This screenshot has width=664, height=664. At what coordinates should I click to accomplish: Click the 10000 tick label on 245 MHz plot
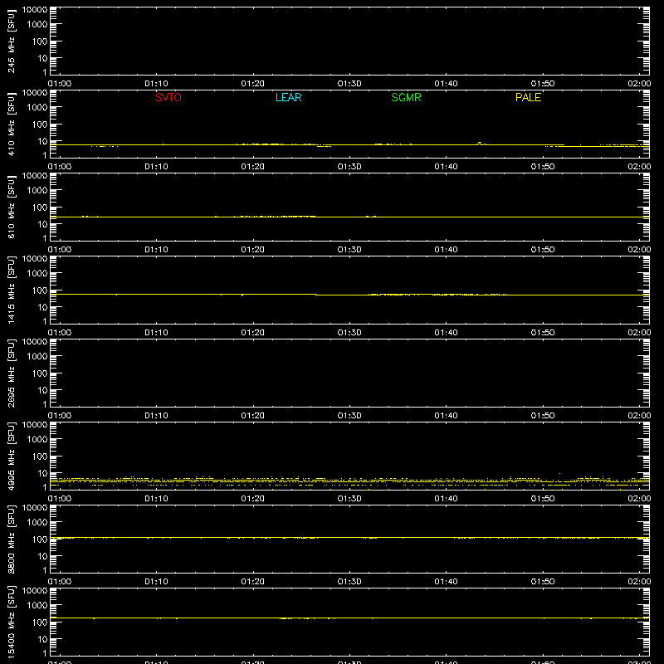click(x=35, y=10)
